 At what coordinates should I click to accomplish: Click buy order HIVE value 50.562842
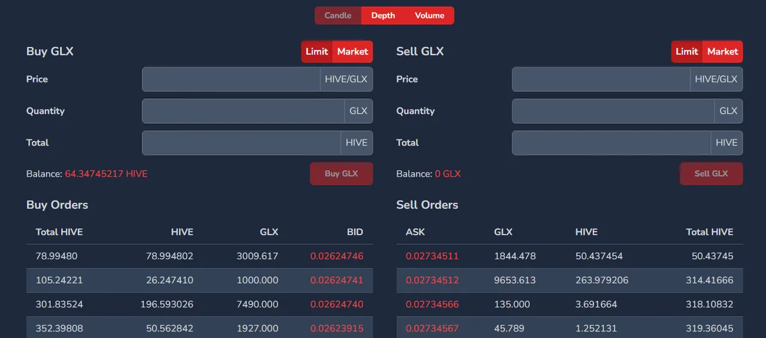(169, 328)
